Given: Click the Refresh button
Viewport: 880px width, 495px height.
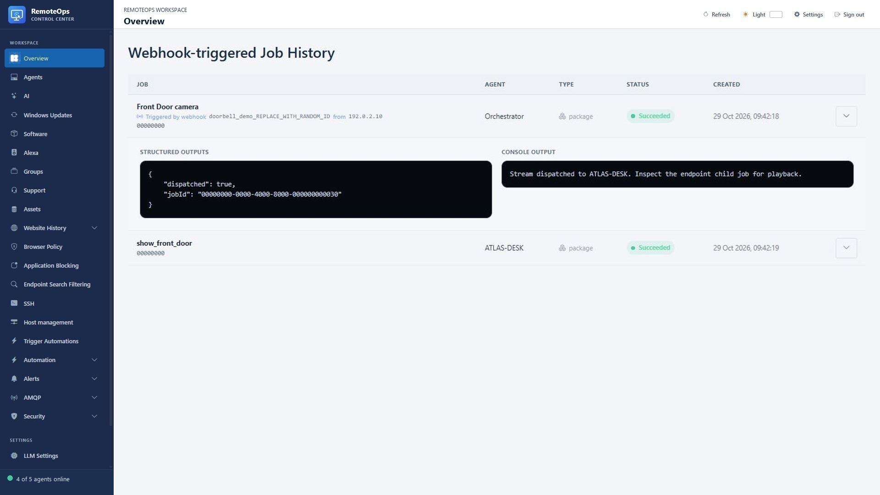Looking at the screenshot, I should 716,15.
